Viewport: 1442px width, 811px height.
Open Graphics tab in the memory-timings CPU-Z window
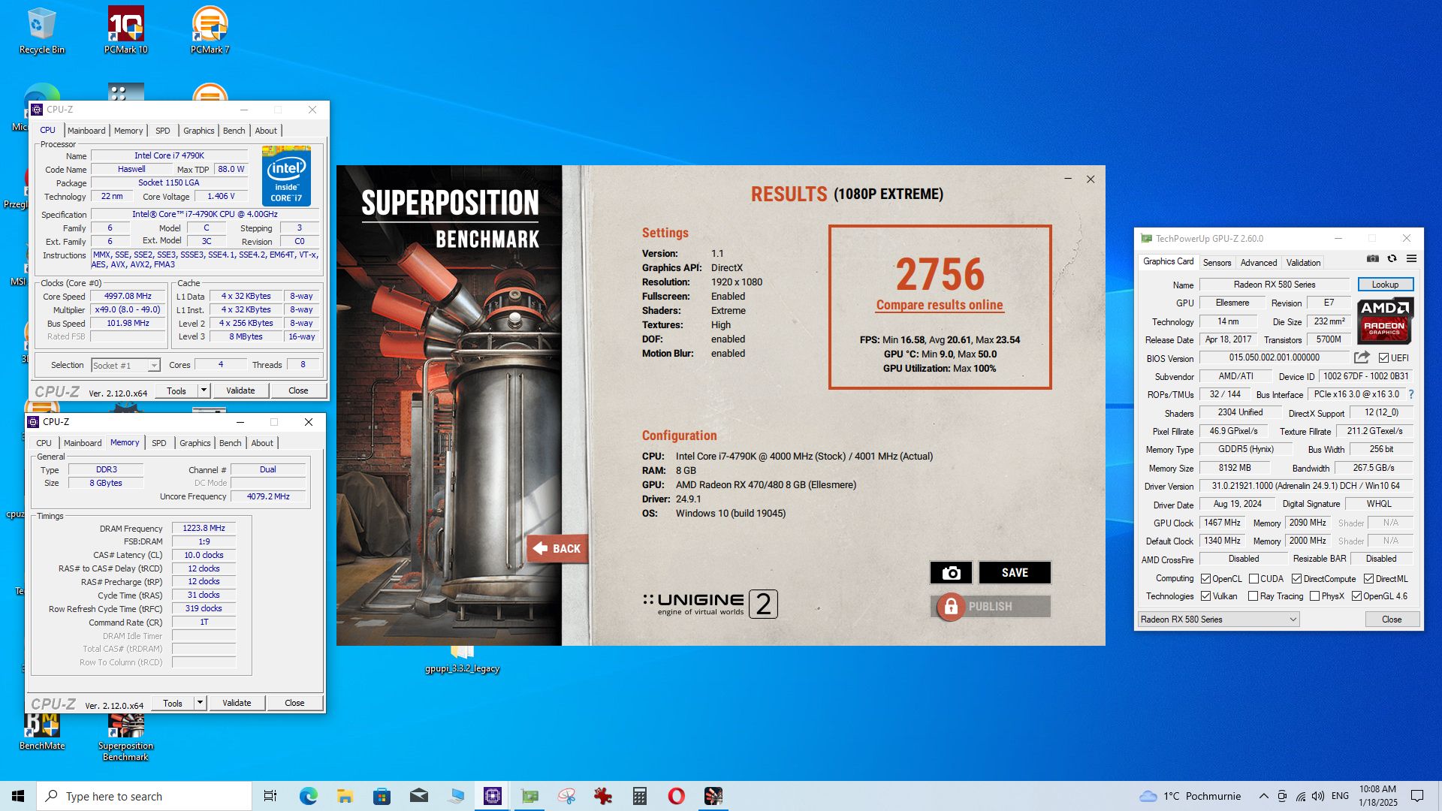click(195, 443)
